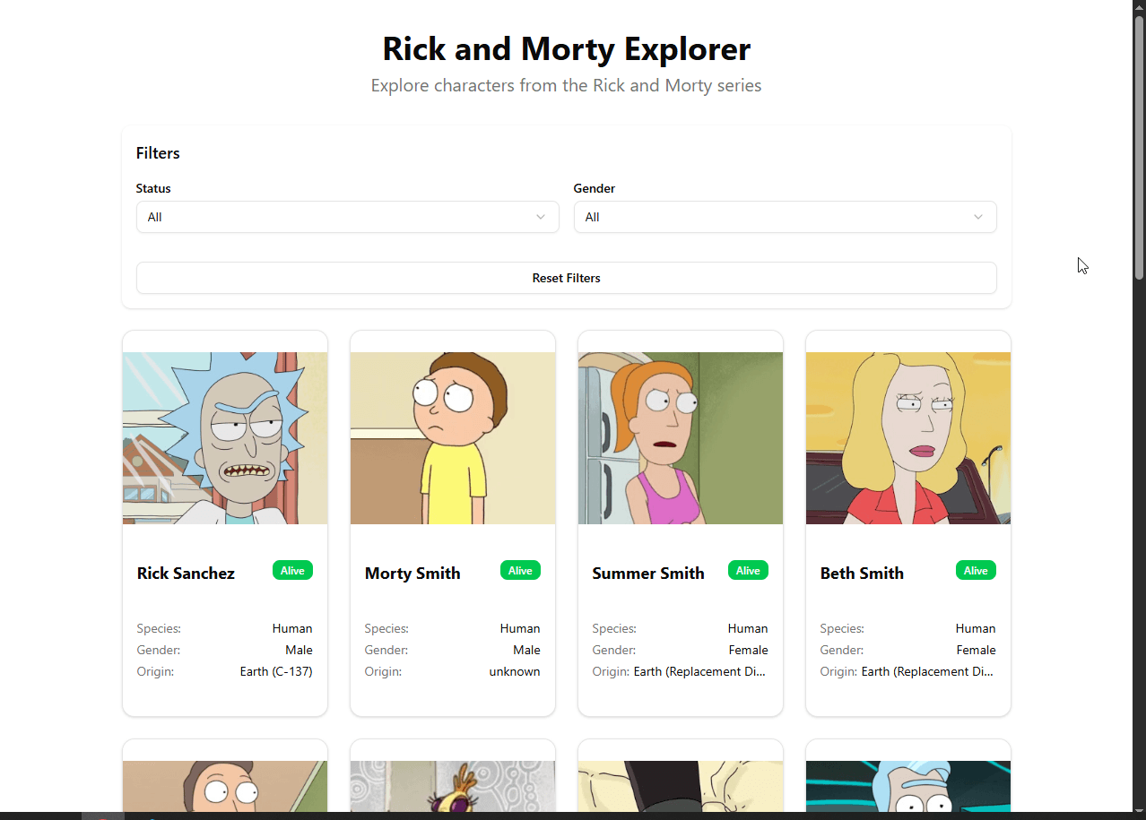1146x820 pixels.
Task: Click the Reset Filters button
Action: 566,278
